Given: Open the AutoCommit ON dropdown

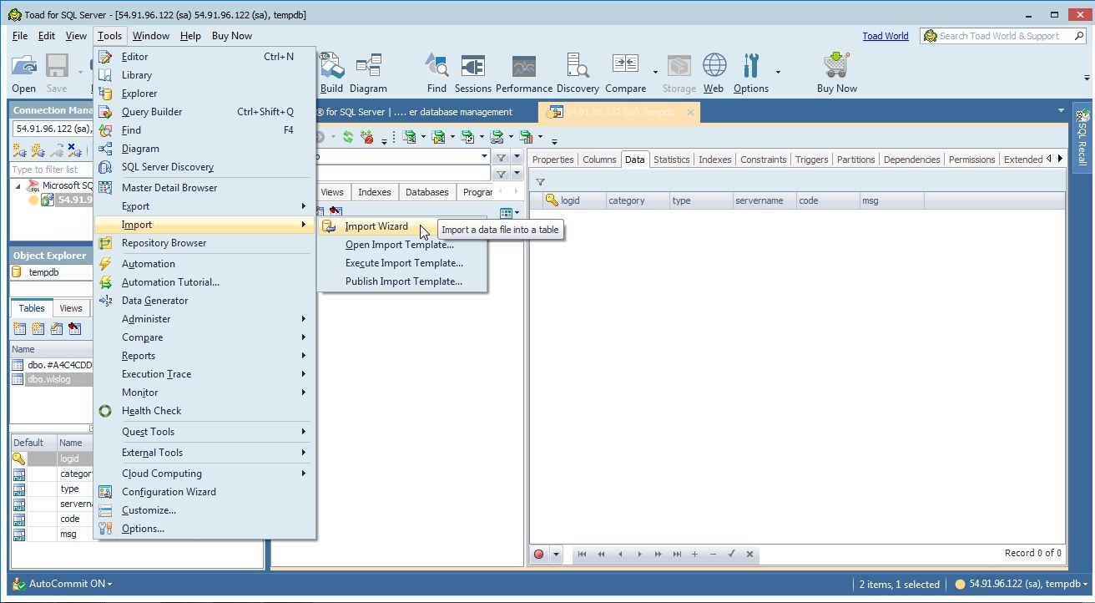Looking at the screenshot, I should click(x=63, y=584).
